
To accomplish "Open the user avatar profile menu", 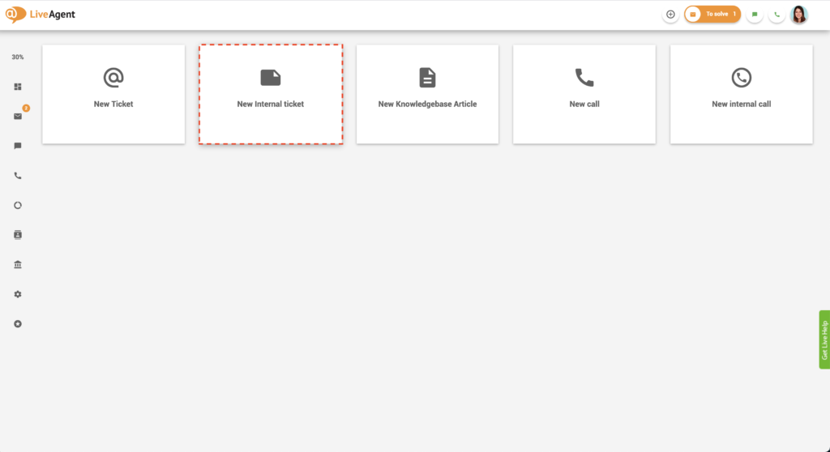I will [799, 15].
